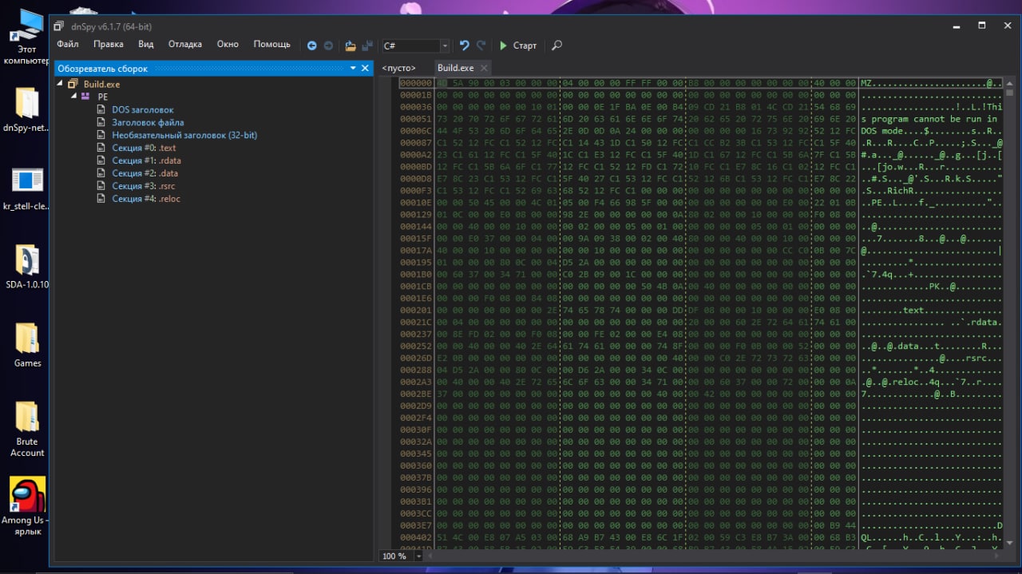Click the Undo toolbar icon

point(464,46)
